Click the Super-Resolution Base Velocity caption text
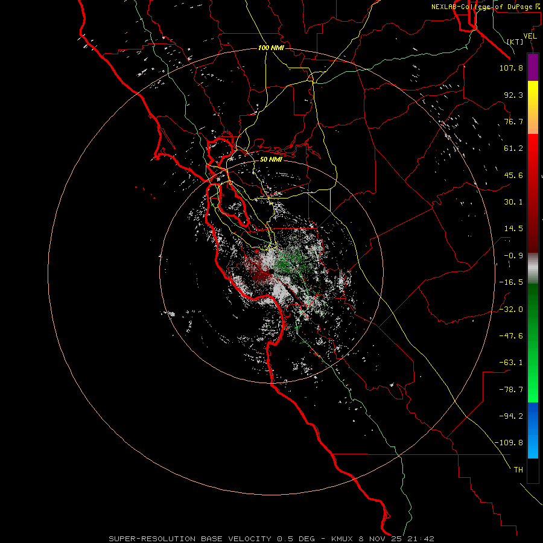The width and height of the screenshot is (543, 543). click(x=271, y=539)
